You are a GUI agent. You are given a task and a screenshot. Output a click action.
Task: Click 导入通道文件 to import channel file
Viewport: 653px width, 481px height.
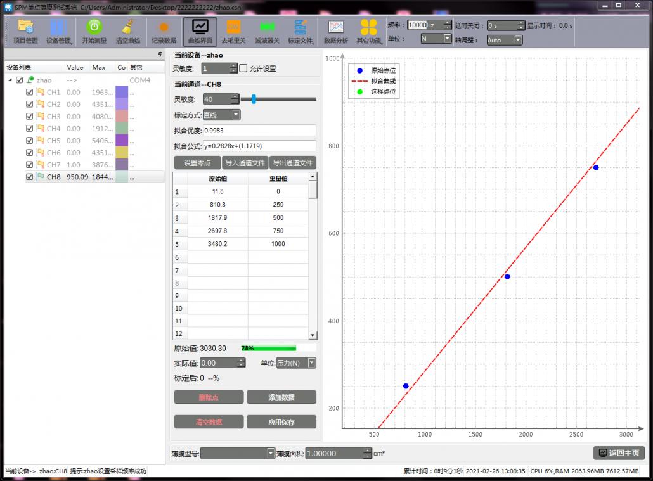tap(245, 163)
